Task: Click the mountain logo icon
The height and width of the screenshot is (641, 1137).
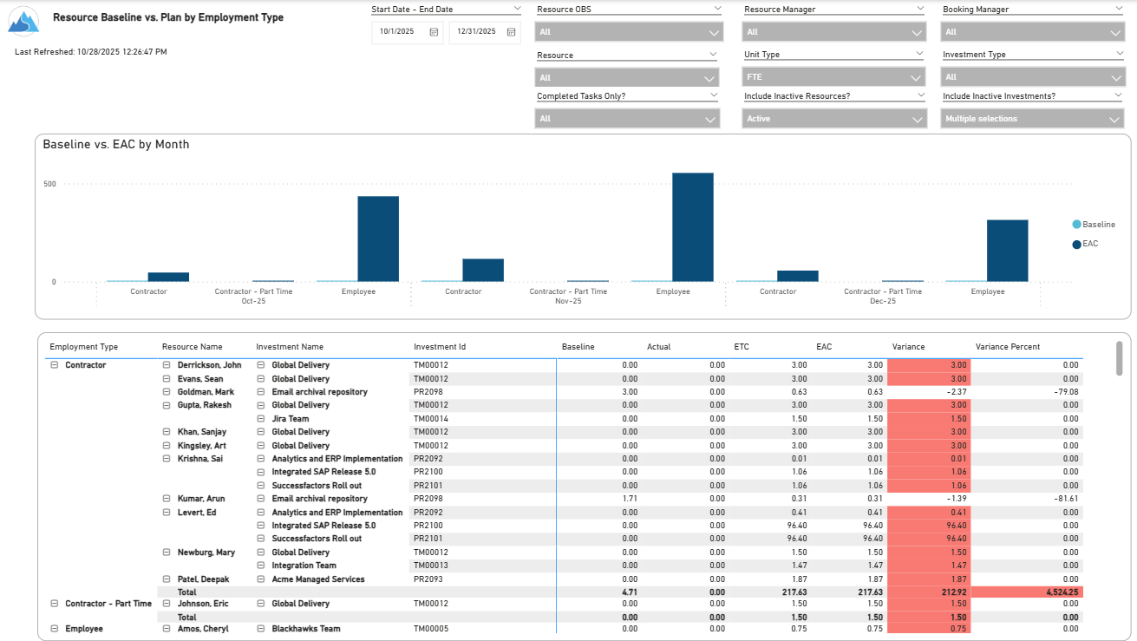Action: [x=23, y=22]
